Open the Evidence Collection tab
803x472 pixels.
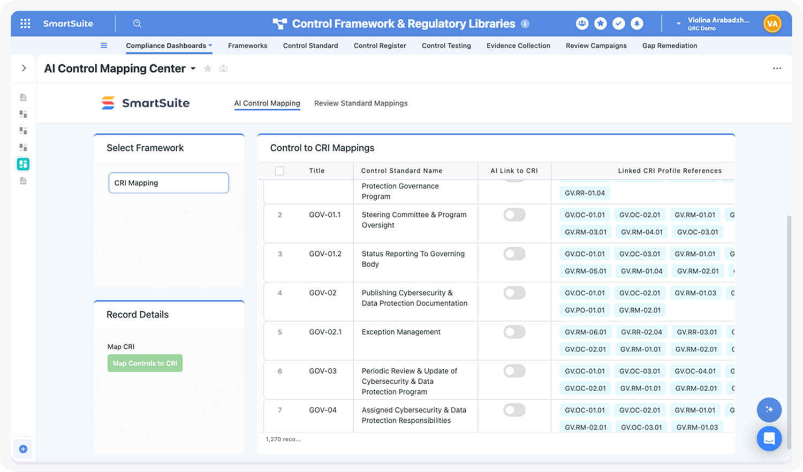[518, 45]
